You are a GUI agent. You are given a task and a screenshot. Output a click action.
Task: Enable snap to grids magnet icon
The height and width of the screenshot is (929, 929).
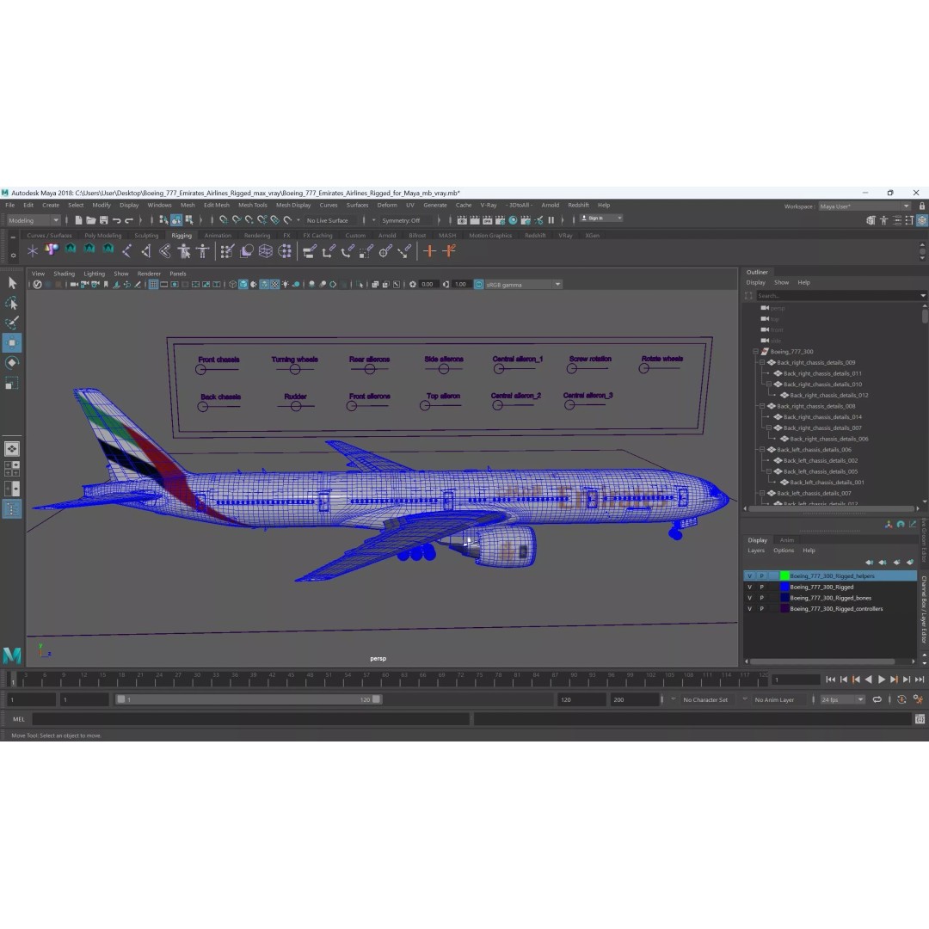[x=224, y=220]
